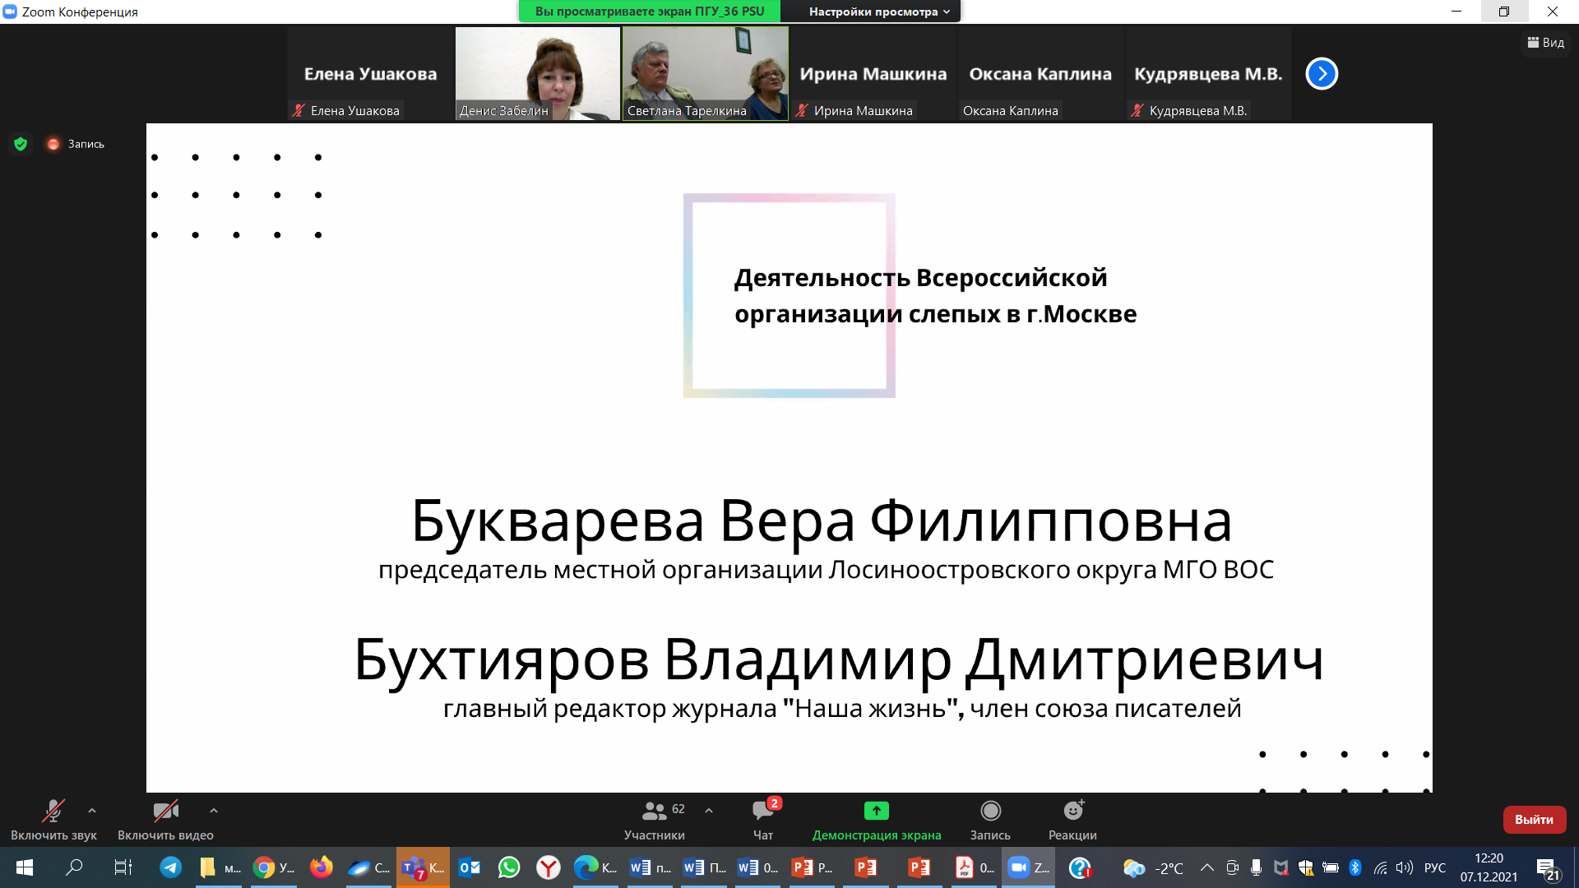This screenshot has height=888, width=1579.
Task: Open the Chat panel
Action: [762, 812]
